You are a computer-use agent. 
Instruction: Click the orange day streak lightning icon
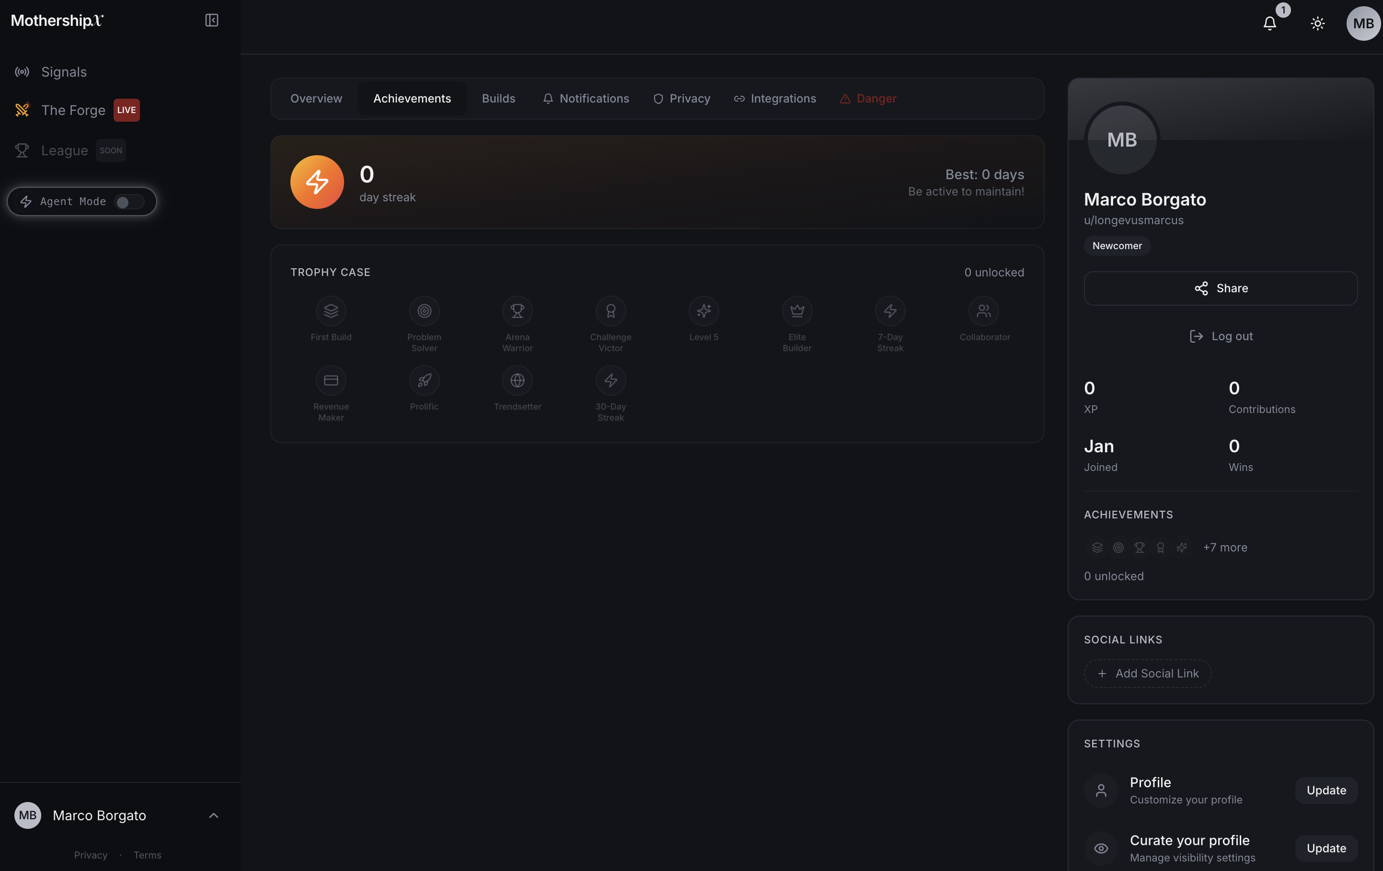point(317,182)
